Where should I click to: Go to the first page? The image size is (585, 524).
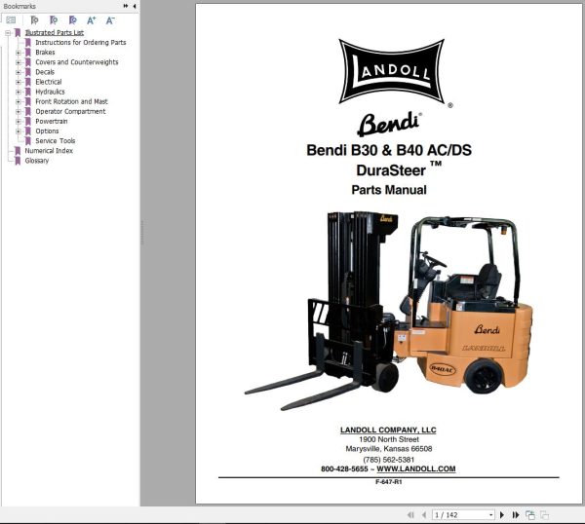[x=410, y=515]
